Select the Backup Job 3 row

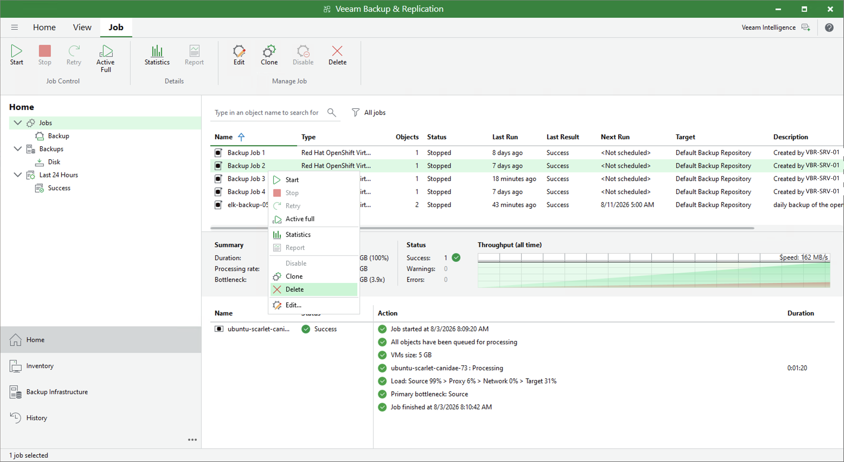[526, 179]
